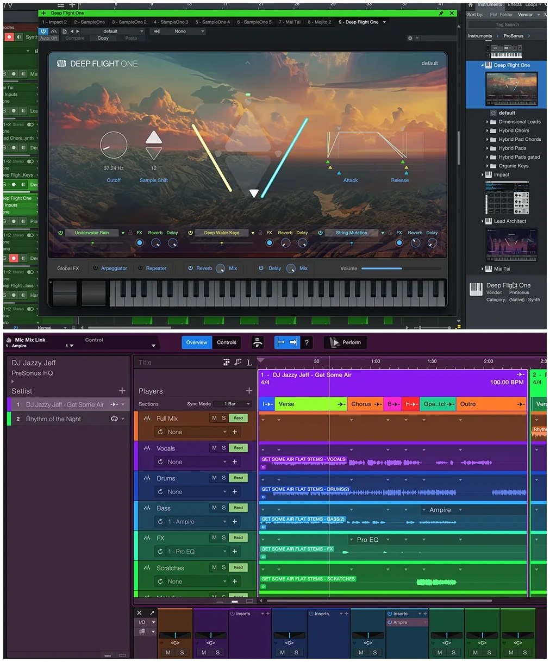550x662 pixels.
Task: Open the Bass 1 - Ampire patch dropdown
Action: click(224, 522)
